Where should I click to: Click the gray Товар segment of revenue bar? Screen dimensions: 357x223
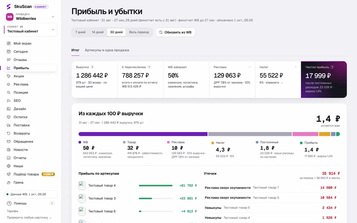[250, 134]
